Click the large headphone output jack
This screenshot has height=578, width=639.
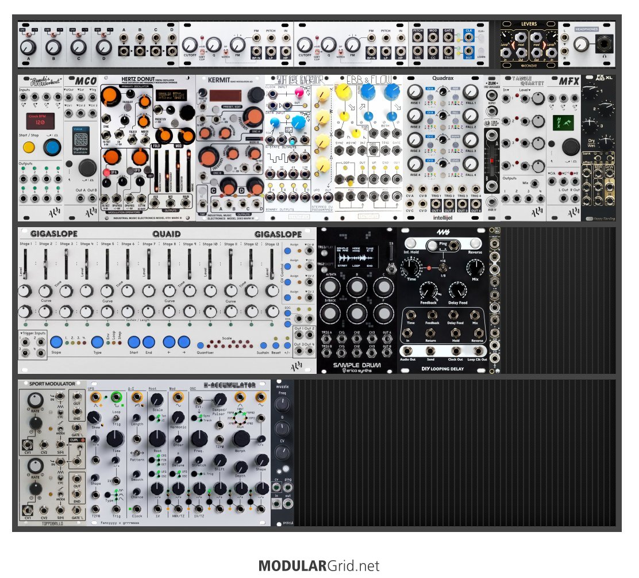(604, 43)
